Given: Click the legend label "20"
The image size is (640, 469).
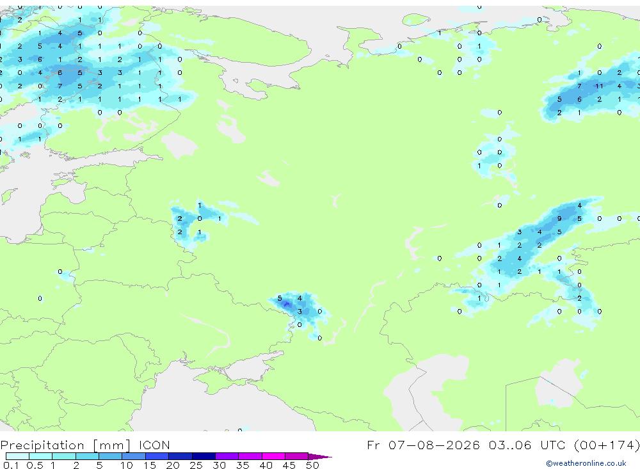Looking at the screenshot, I should [173, 465].
